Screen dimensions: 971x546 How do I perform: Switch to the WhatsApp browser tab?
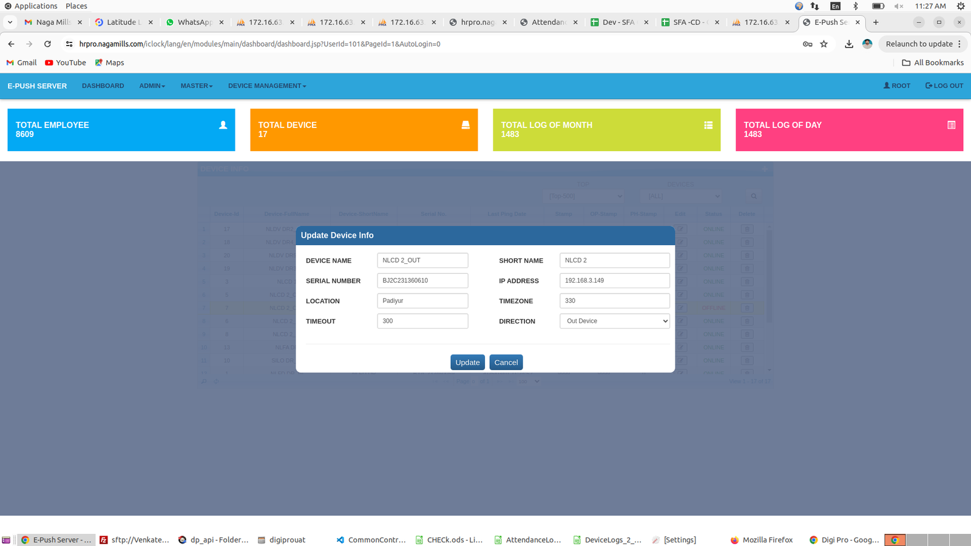click(194, 22)
